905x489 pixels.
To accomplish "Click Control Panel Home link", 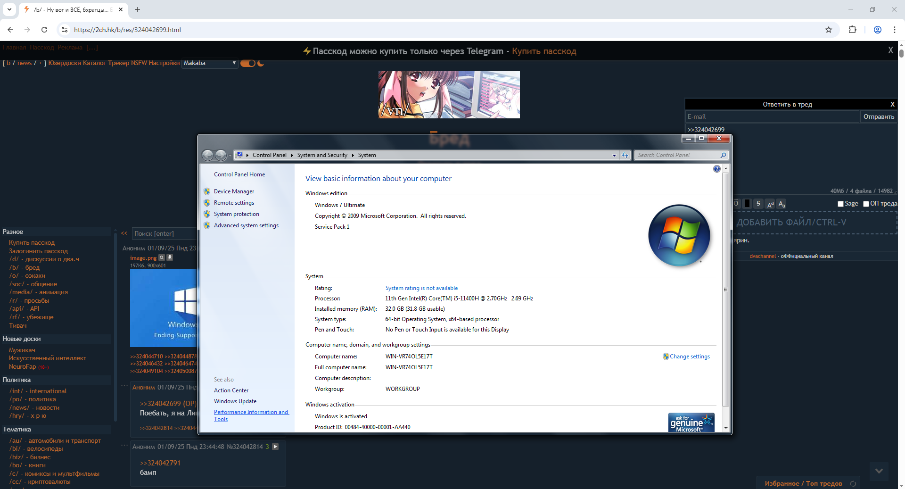I will [239, 174].
